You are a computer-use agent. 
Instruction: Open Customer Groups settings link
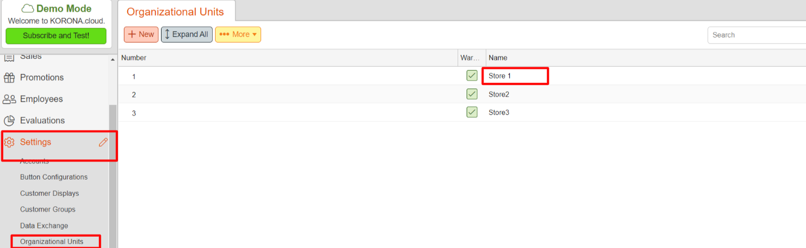[x=48, y=209]
